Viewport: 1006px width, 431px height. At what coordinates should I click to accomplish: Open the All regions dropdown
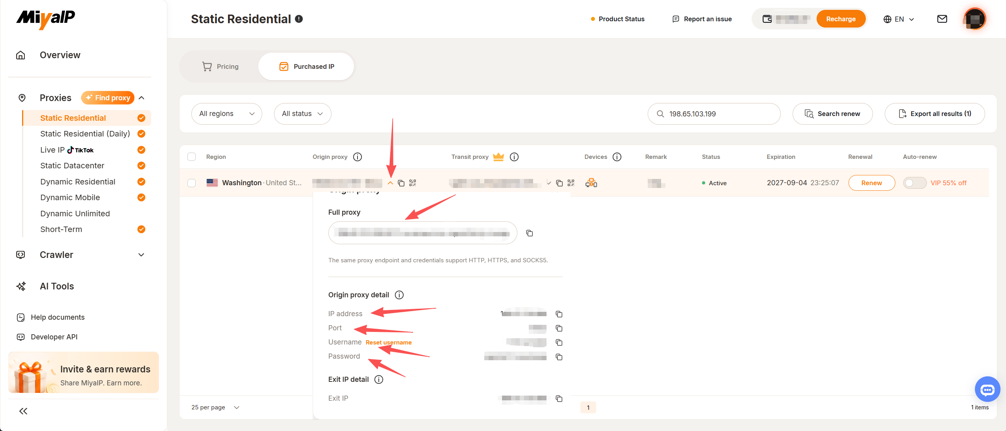tap(227, 114)
